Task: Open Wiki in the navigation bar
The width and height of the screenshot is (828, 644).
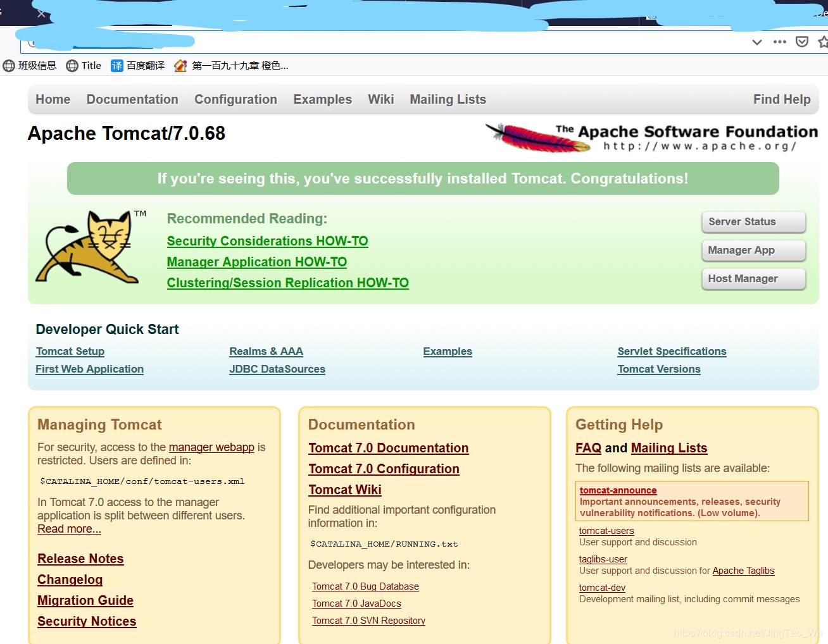Action: tap(381, 99)
